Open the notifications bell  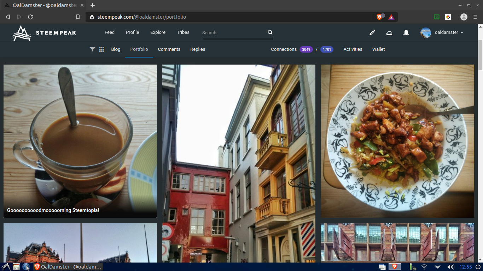[406, 32]
